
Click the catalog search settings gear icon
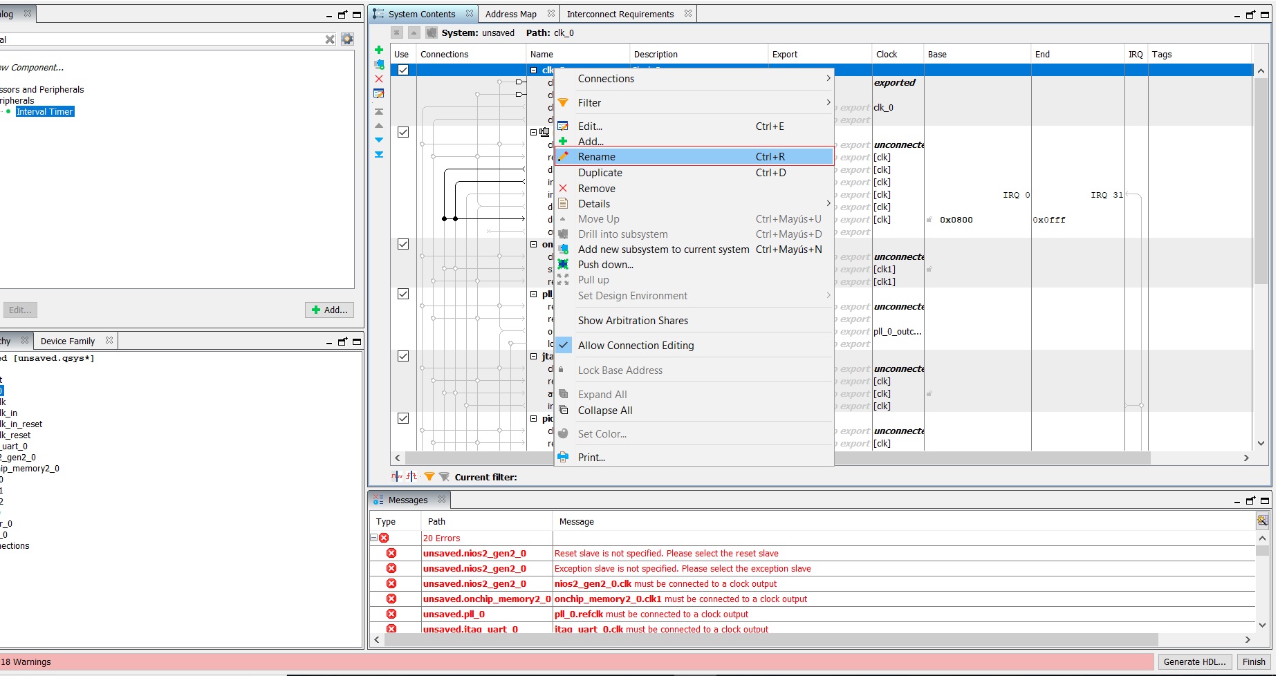347,39
